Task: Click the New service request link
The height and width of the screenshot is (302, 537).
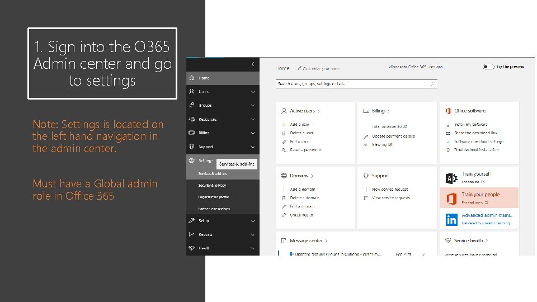Action: [x=390, y=190]
